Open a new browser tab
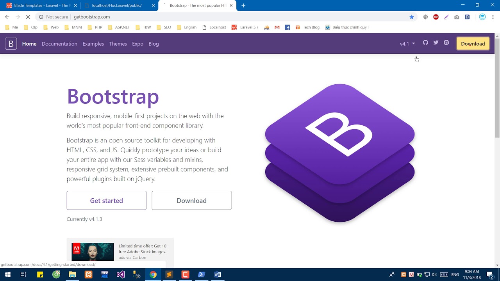Viewport: 500px width, 281px height. coord(243,5)
